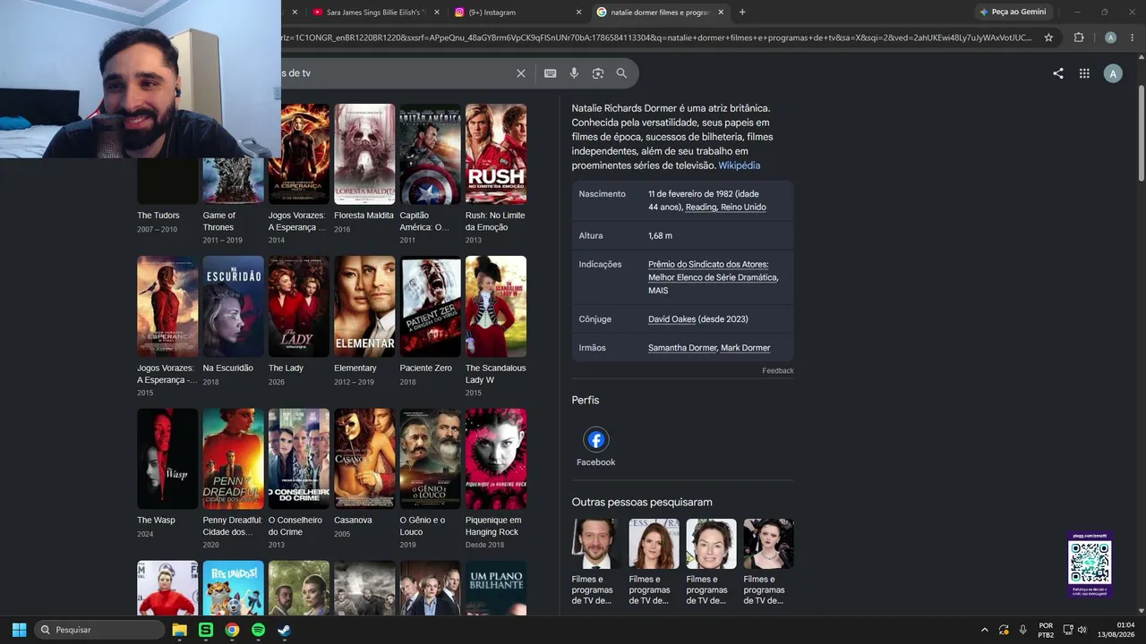Open the David Oakes spouse link
Viewport: 1146px width, 644px height.
pyautogui.click(x=671, y=319)
